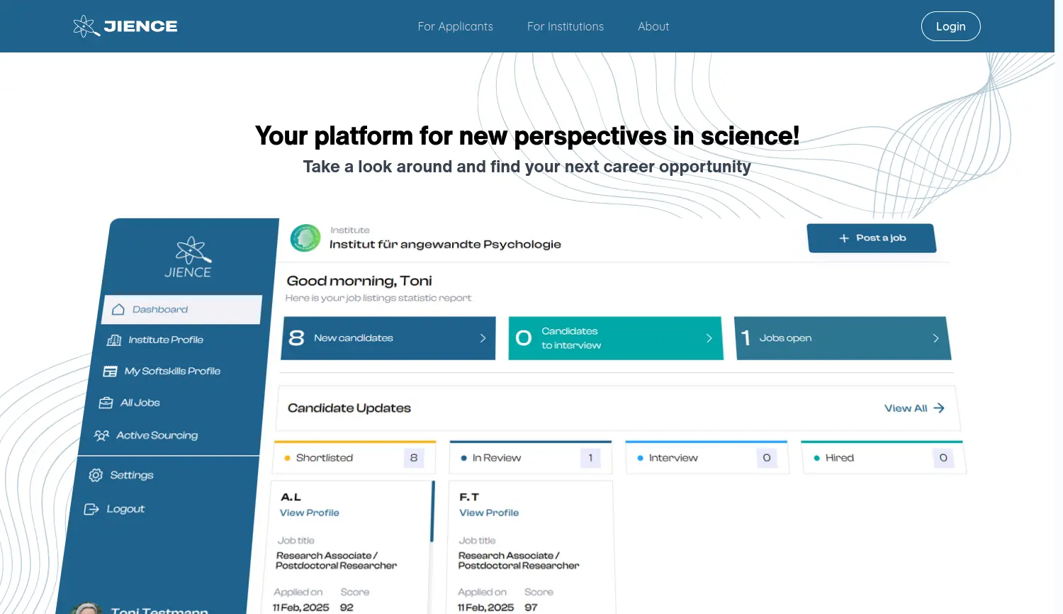
Task: Click score 97 in F.T card
Action: click(531, 608)
